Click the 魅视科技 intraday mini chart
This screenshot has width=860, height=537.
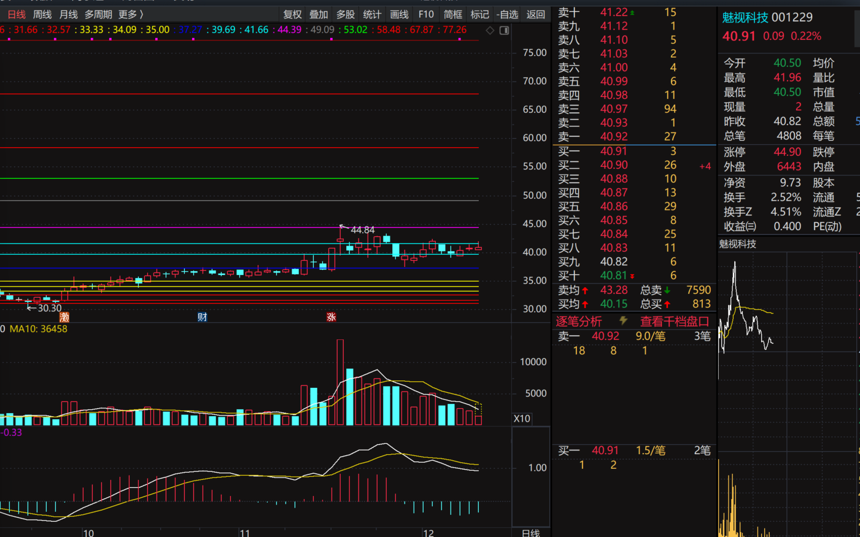[x=788, y=393]
